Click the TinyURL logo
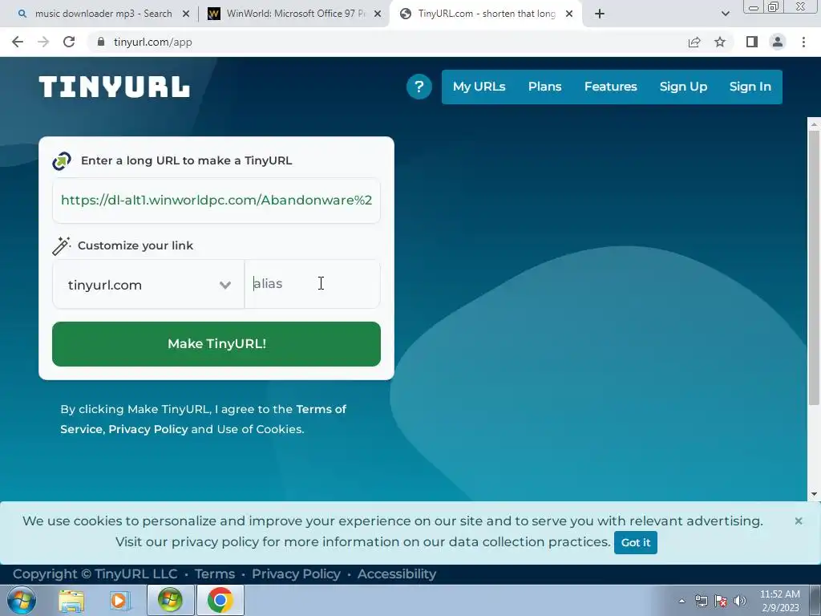The height and width of the screenshot is (616, 821). 114,87
